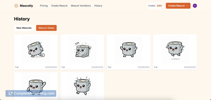Click the date under the jumping mascot
The width and height of the screenshot is (211, 100).
point(190,67)
